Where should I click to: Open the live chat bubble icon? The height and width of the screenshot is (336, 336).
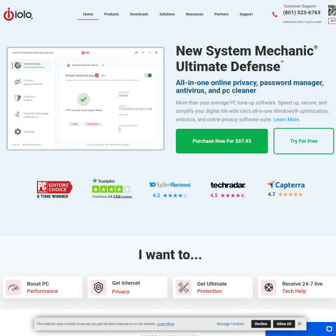[x=329, y=329]
